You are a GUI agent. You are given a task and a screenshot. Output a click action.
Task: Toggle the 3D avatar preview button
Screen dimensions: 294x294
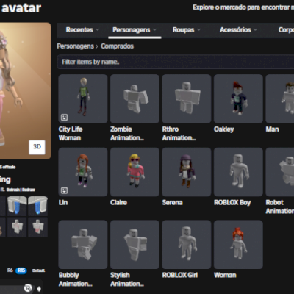point(37,147)
